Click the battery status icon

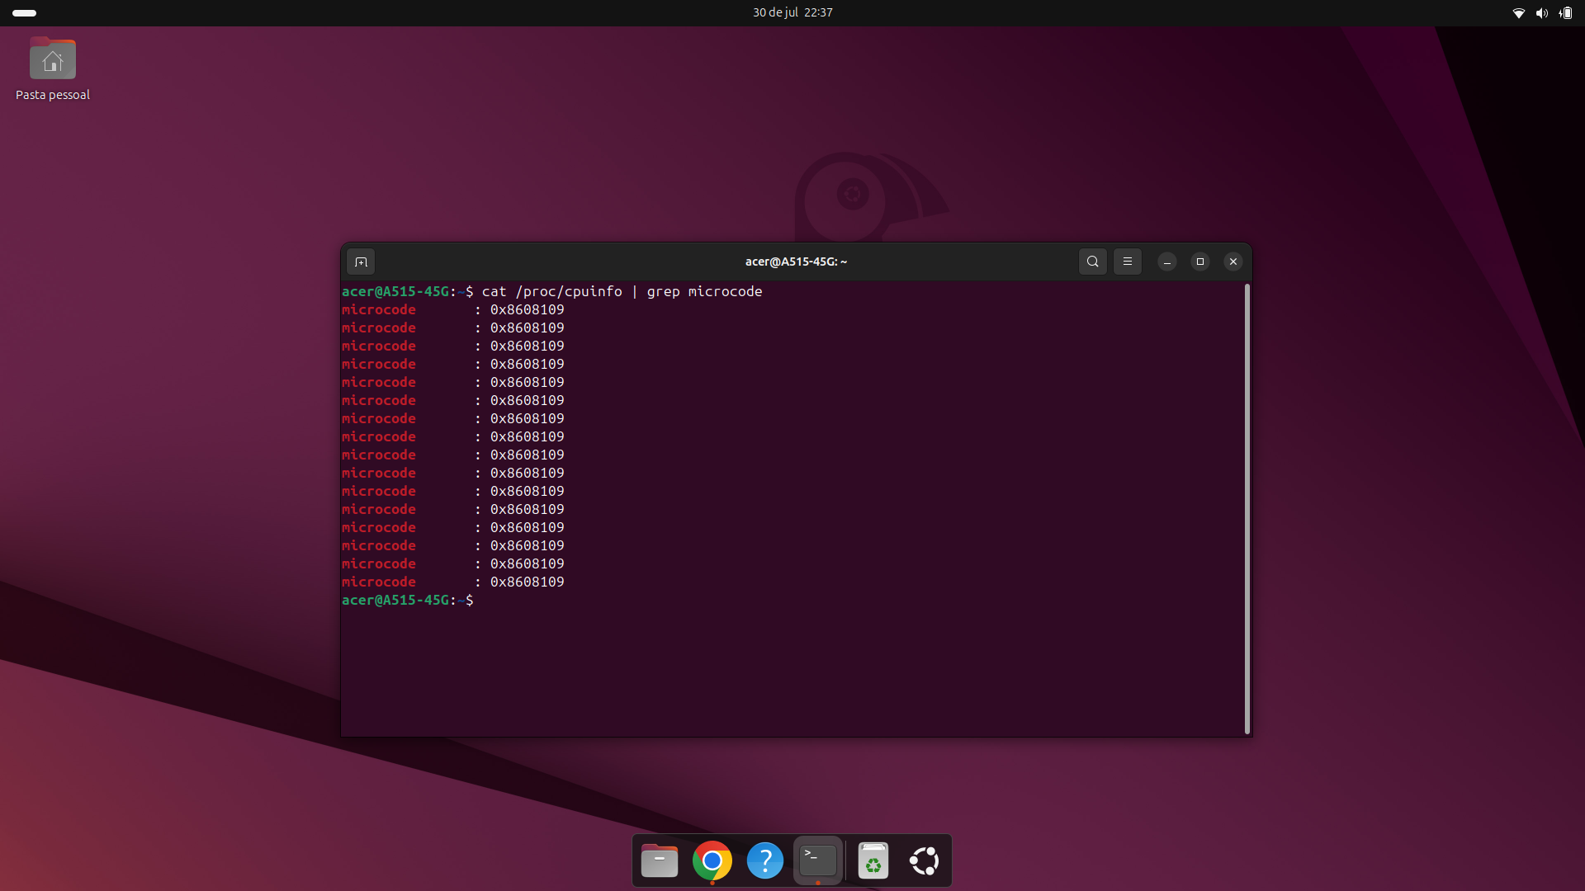tap(1565, 12)
